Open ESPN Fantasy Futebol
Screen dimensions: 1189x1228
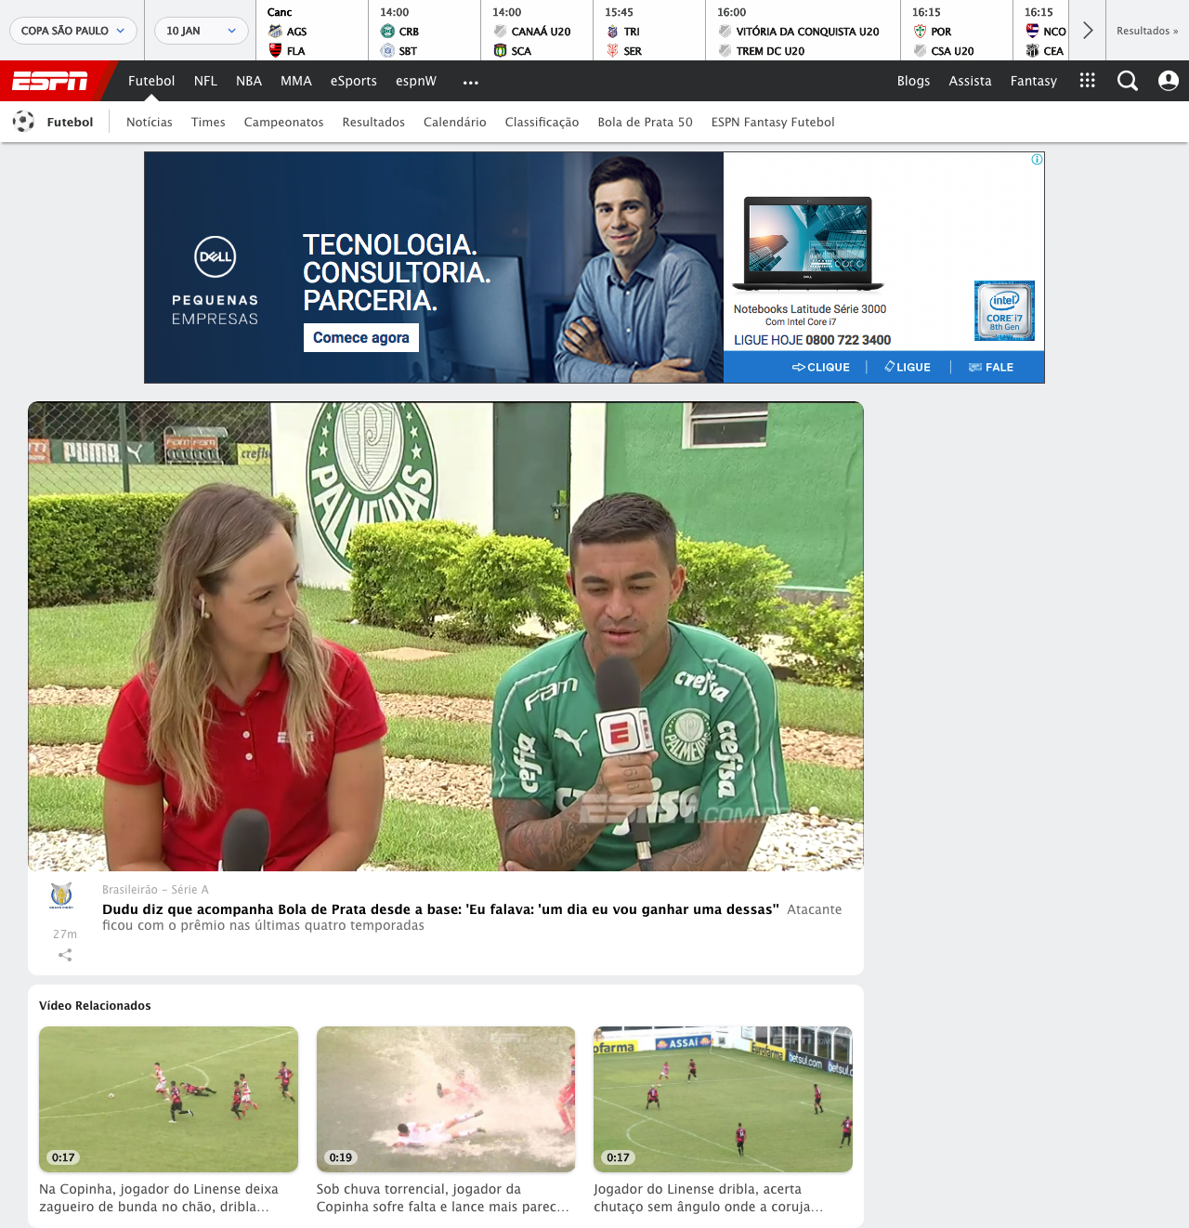coord(773,122)
